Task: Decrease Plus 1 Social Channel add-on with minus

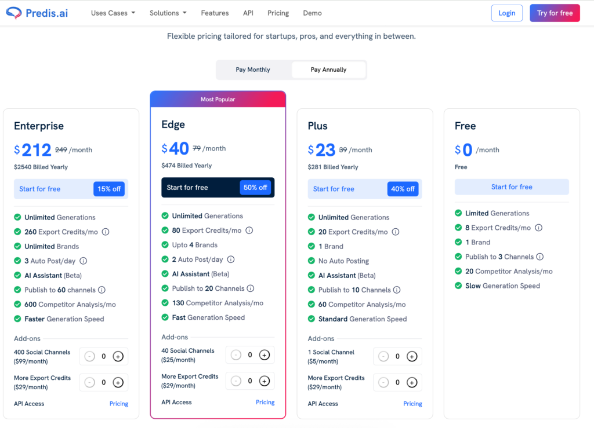Action: point(383,357)
